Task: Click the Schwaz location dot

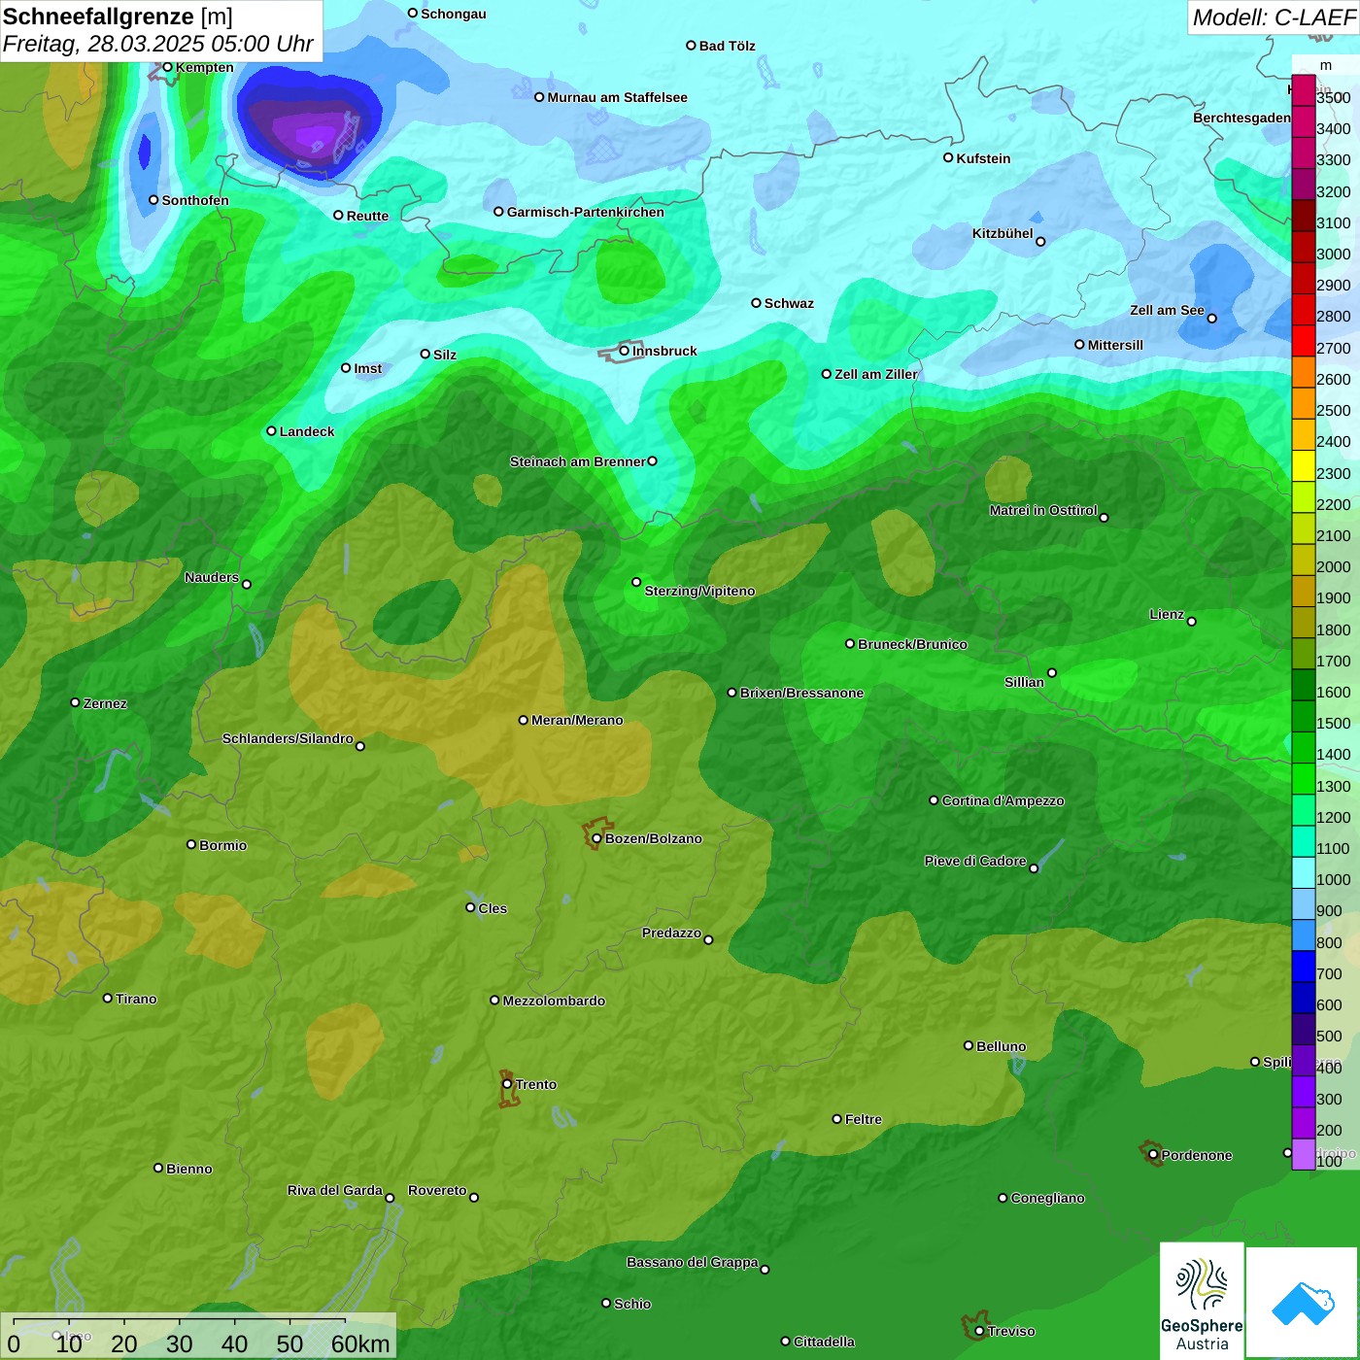Action: click(x=756, y=303)
